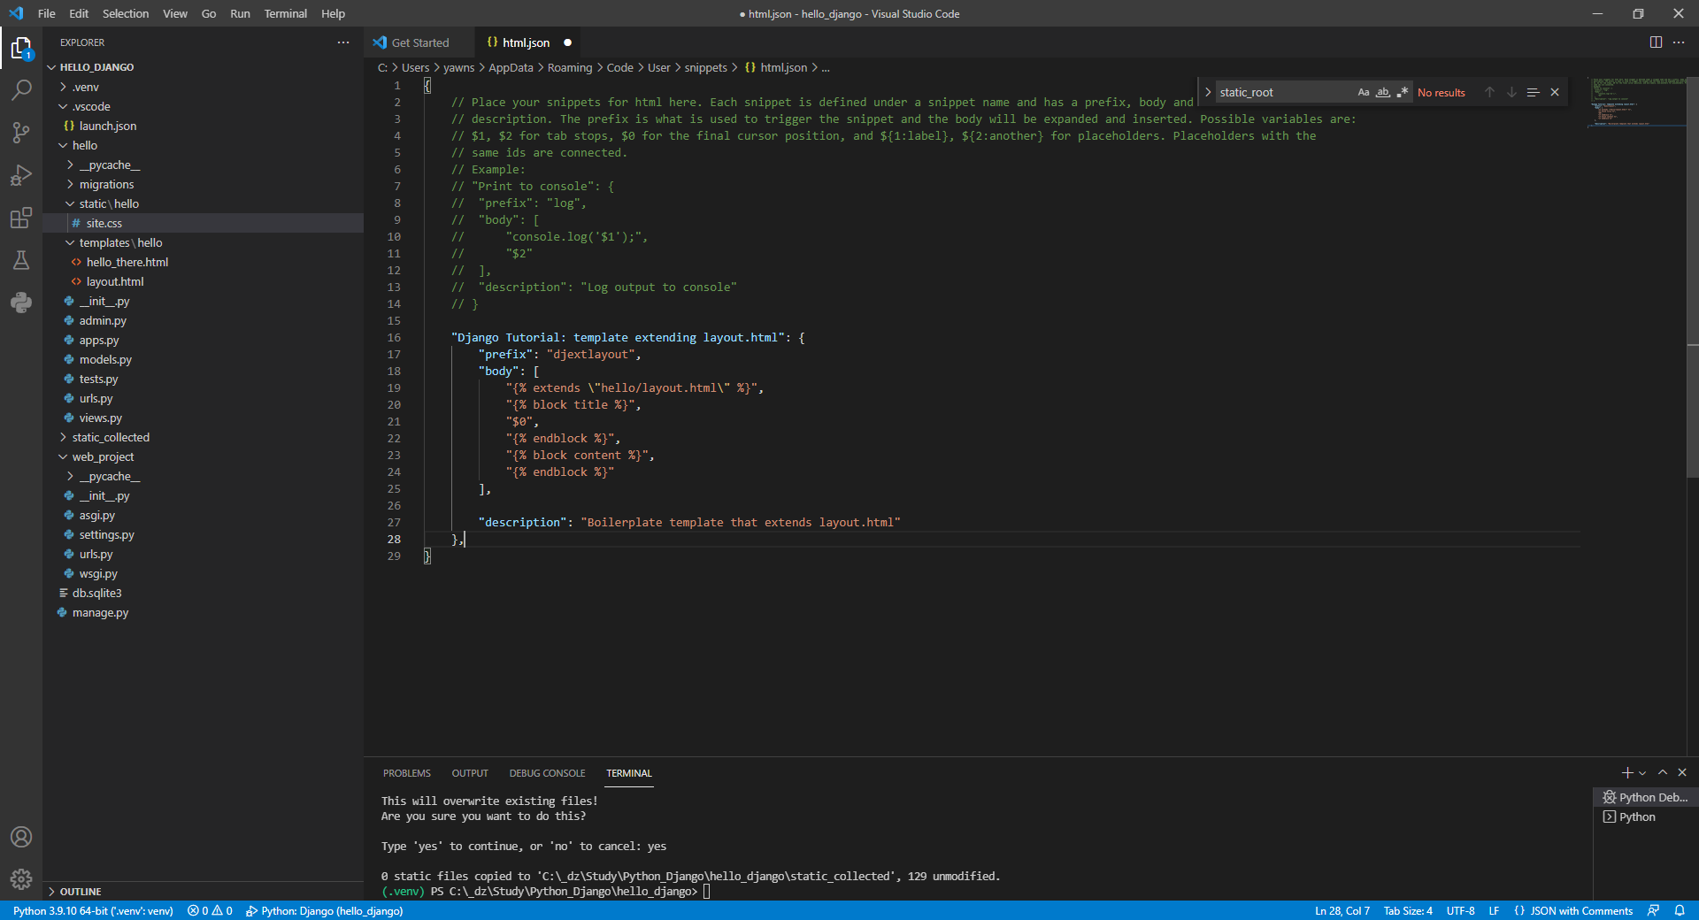
Task: Open the Testing flask view
Action: (x=21, y=260)
